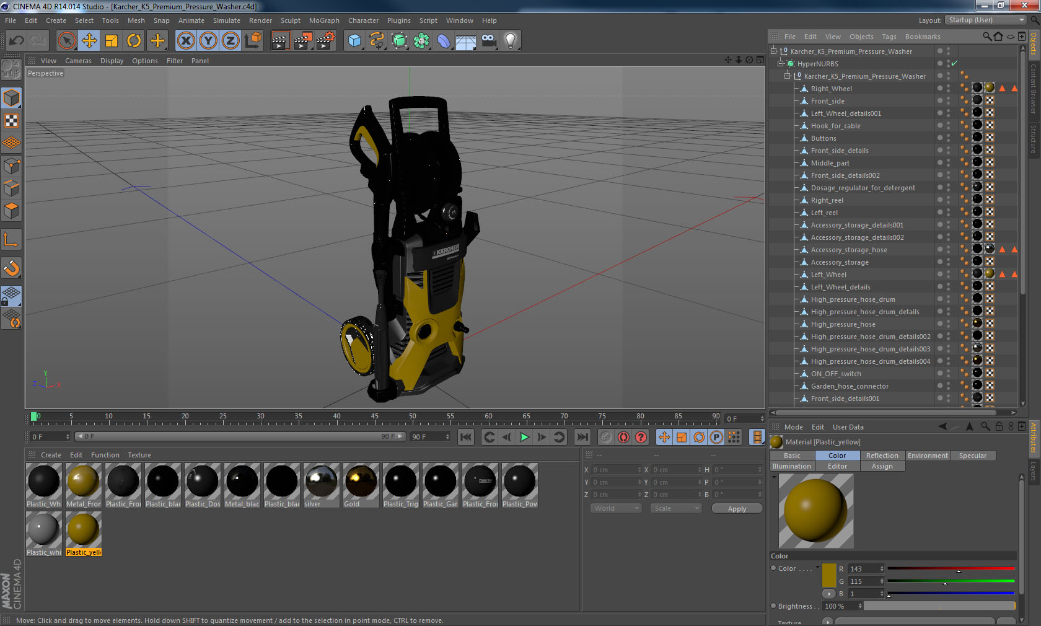Screen dimensions: 1041x626
Task: Toggle Z axis lock
Action: click(231, 41)
